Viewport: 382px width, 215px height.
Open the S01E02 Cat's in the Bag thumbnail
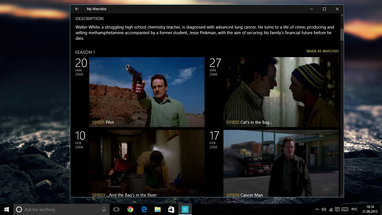click(x=281, y=92)
